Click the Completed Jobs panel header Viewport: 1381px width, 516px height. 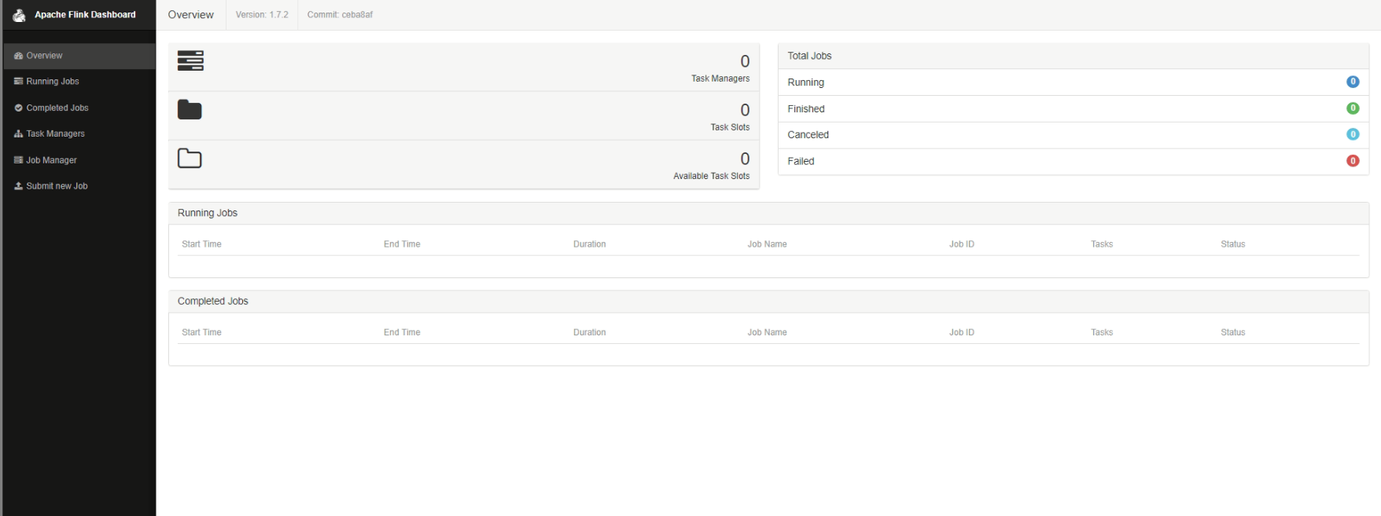tap(768, 301)
